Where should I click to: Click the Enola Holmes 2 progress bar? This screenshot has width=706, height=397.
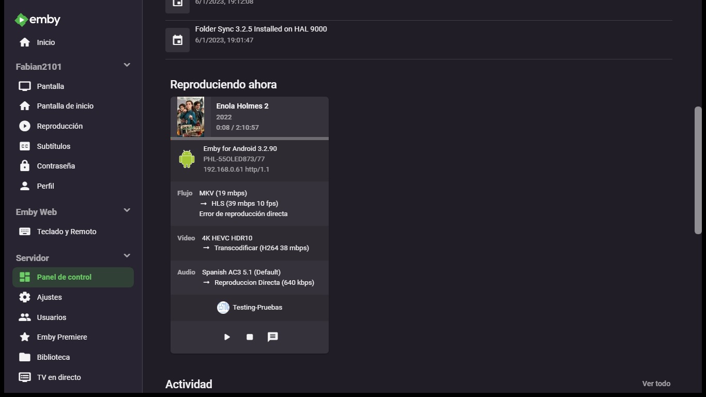[249, 139]
